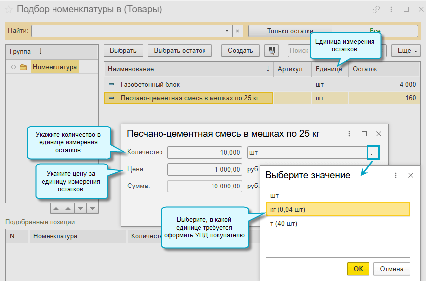
Task: Open Выберите значение dialog options menu
Action: (x=396, y=175)
